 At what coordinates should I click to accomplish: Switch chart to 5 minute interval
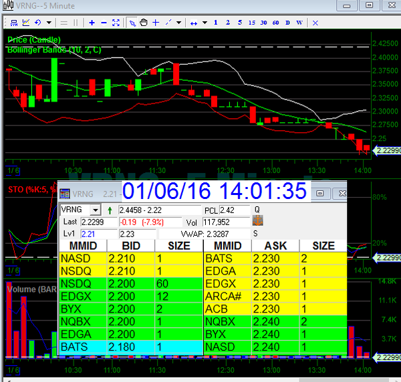[240, 23]
